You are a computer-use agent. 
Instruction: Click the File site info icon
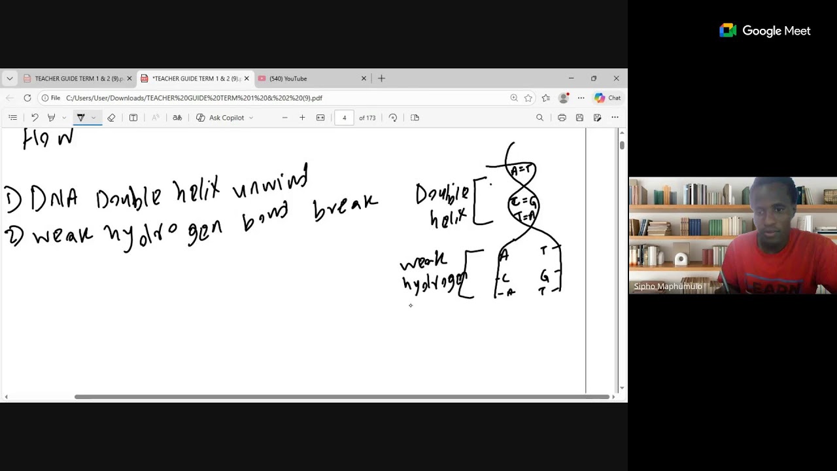50,98
